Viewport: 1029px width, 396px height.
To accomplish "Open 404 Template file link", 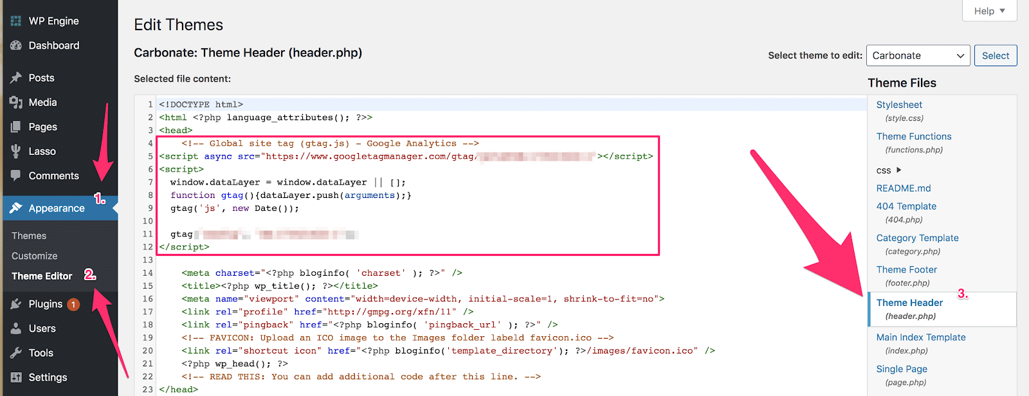I will pos(906,206).
